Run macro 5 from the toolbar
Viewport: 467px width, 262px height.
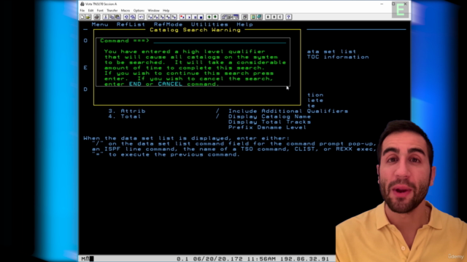(x=174, y=17)
